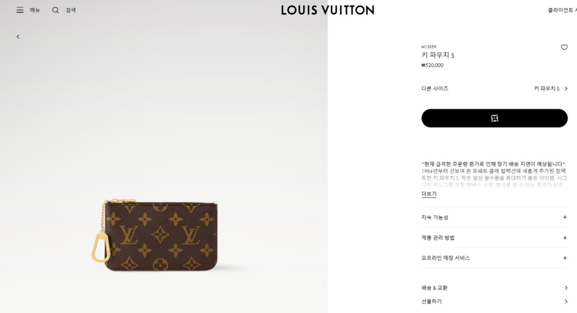This screenshot has height=313, width=577.
Task: Expand the 오프라인 매장 서비스 section
Action: click(x=494, y=258)
